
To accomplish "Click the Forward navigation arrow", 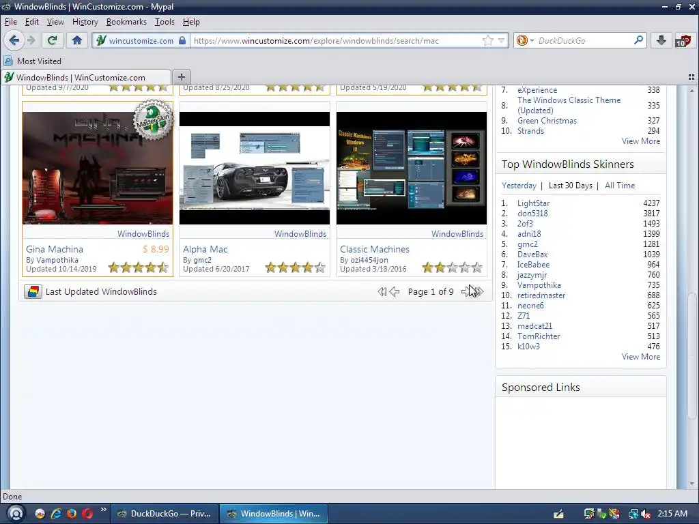I will pos(31,40).
